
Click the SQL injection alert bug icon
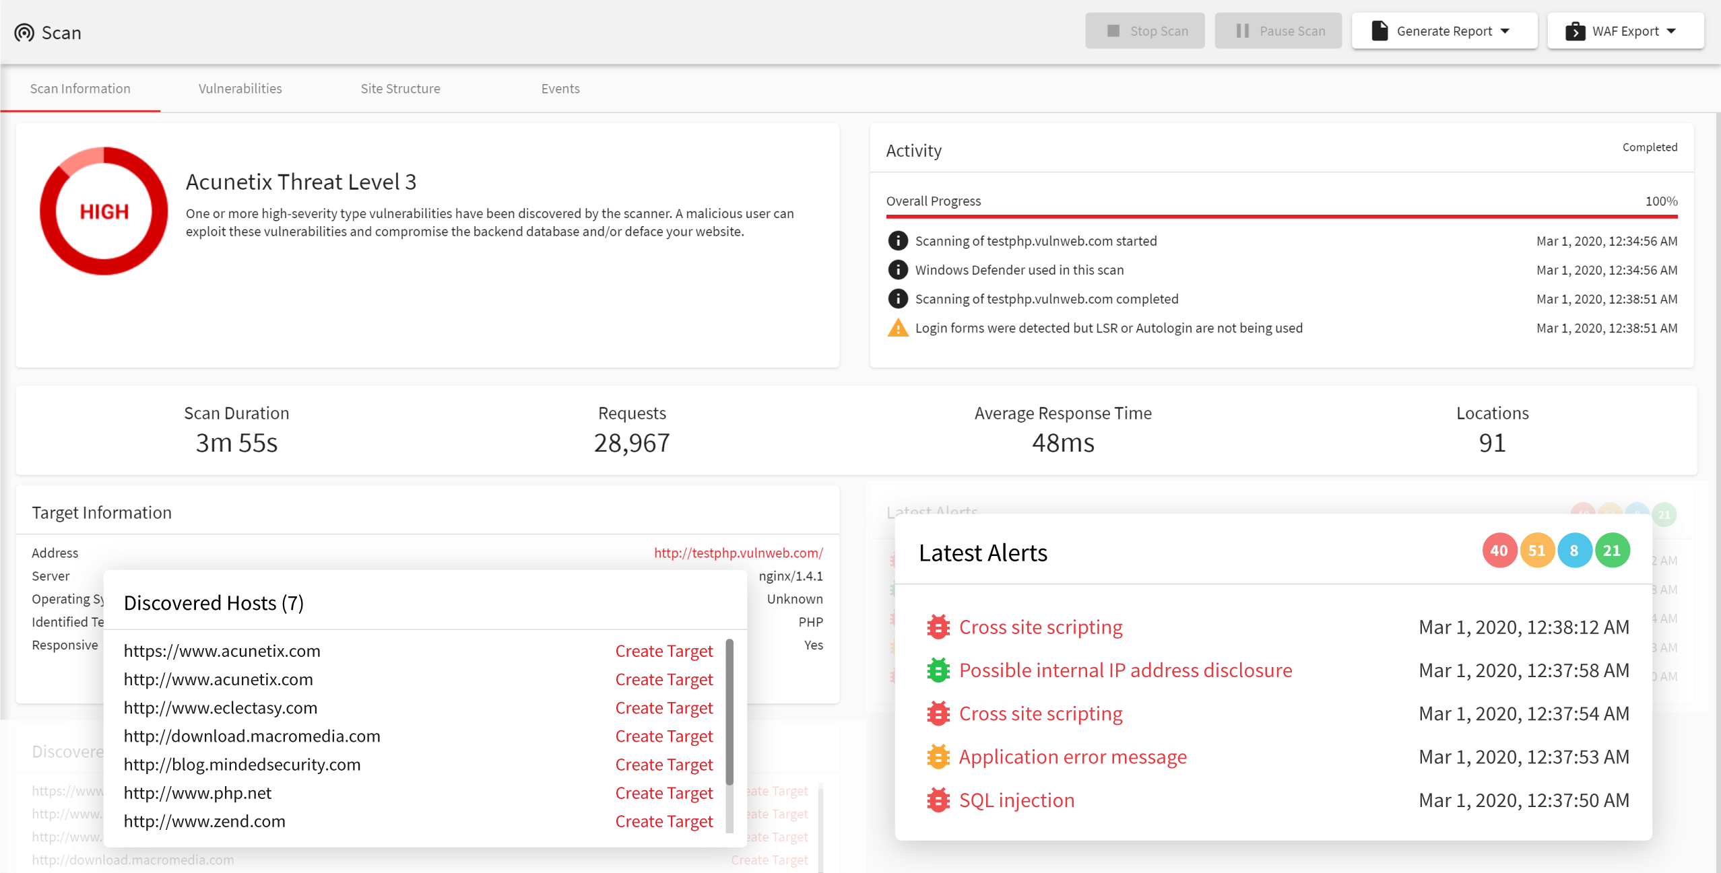tap(936, 800)
